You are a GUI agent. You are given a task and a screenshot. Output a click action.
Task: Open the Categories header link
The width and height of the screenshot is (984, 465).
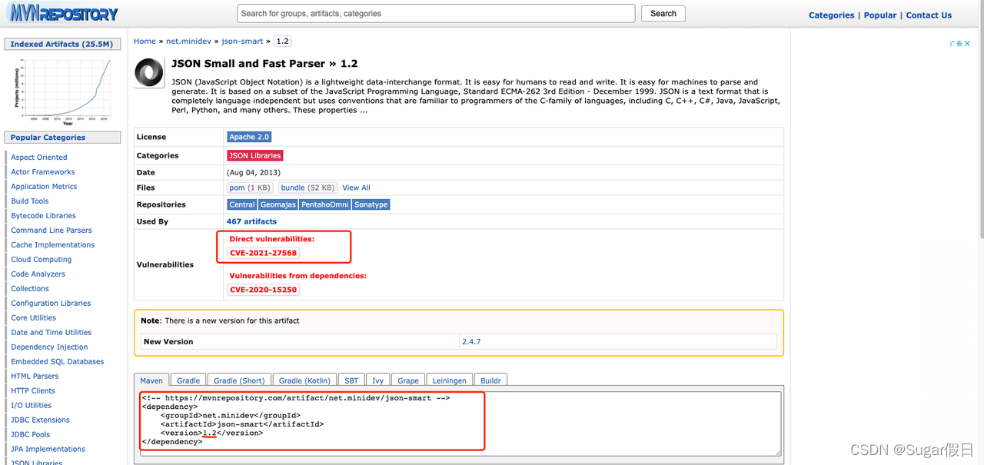click(x=831, y=15)
